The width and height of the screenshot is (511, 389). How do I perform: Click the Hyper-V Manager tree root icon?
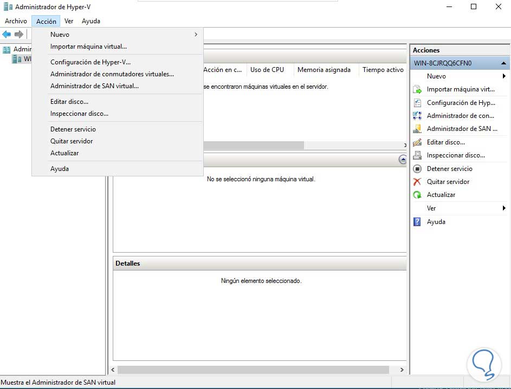[7, 49]
